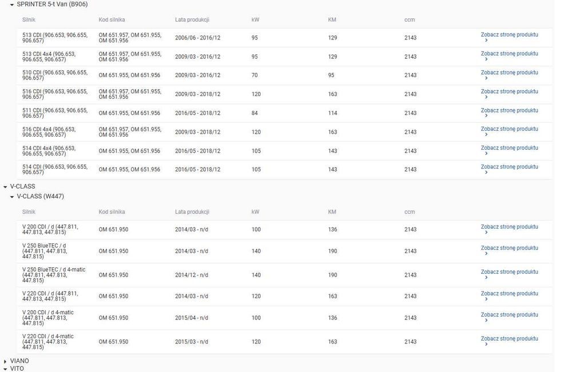Collapse the SPRINTER 5-t Van (B906) section

click(12, 5)
